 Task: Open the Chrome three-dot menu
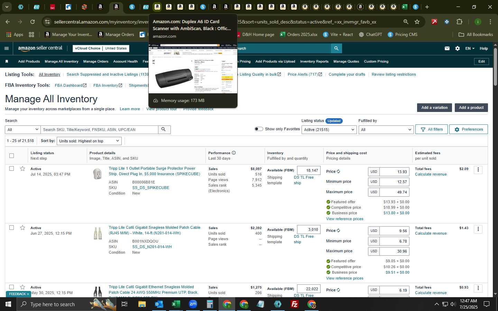click(490, 22)
